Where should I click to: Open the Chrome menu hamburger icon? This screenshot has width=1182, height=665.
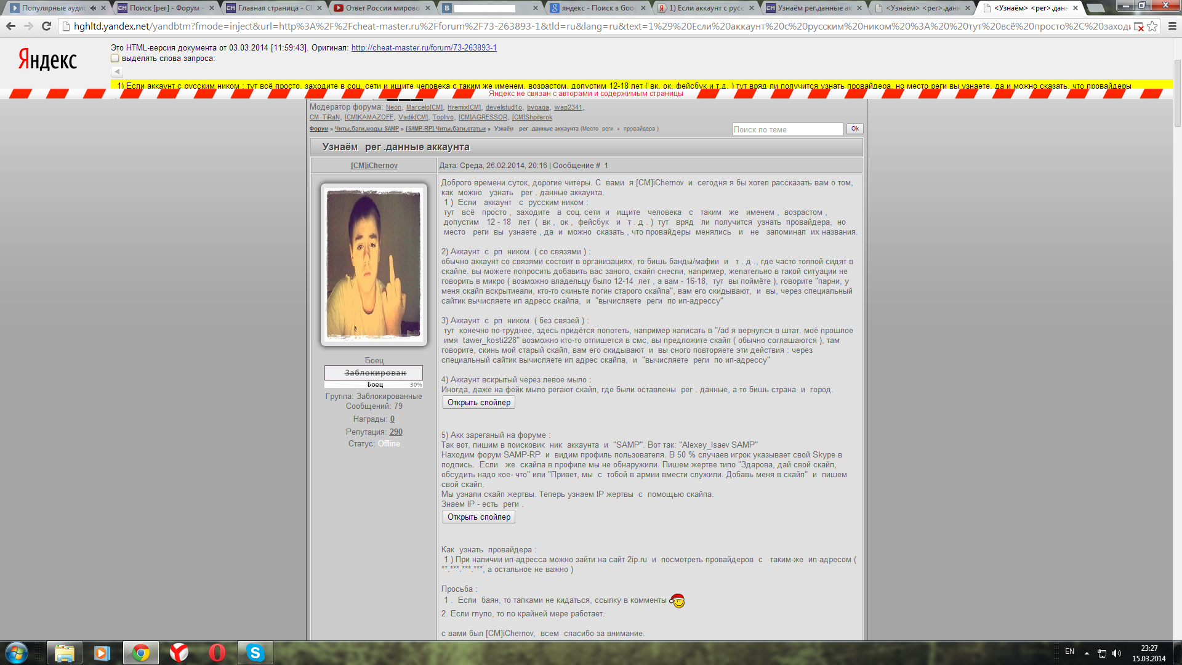1172,26
